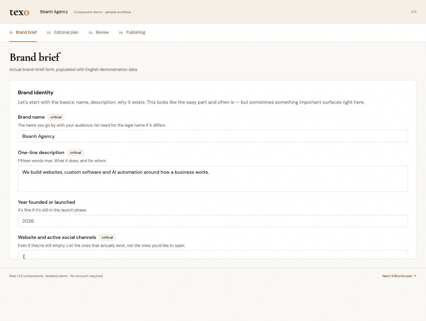
Task: Click the v1.3 version label
Action: click(x=413, y=12)
